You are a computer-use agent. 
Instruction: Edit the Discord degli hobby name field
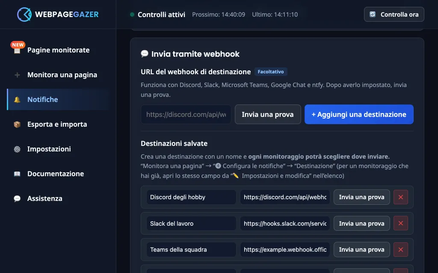click(x=191, y=197)
